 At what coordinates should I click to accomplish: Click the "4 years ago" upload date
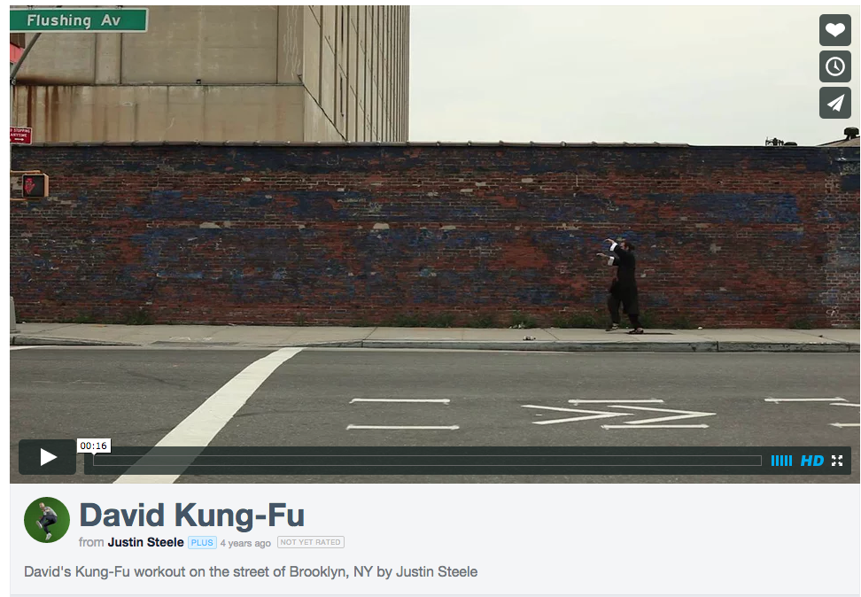[x=245, y=543]
